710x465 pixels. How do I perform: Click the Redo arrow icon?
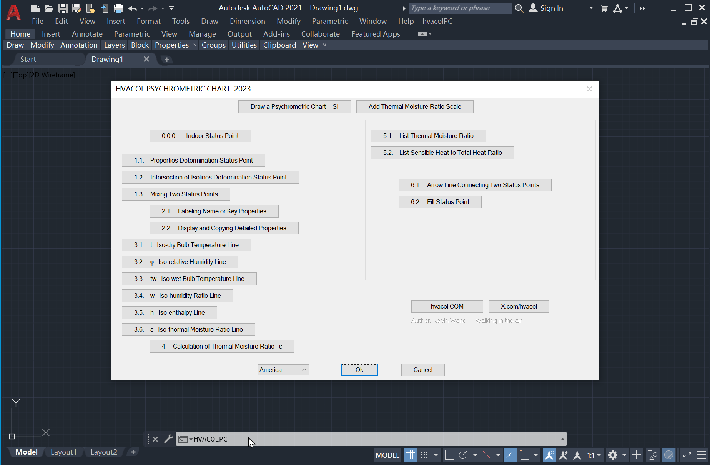153,8
